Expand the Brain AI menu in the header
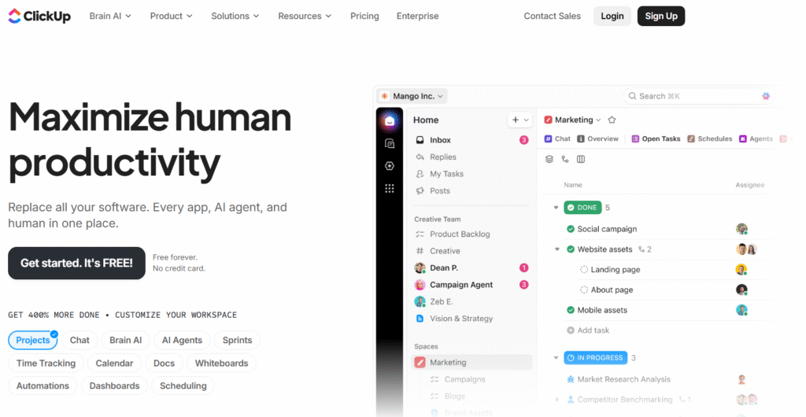This screenshot has width=806, height=417. point(110,16)
